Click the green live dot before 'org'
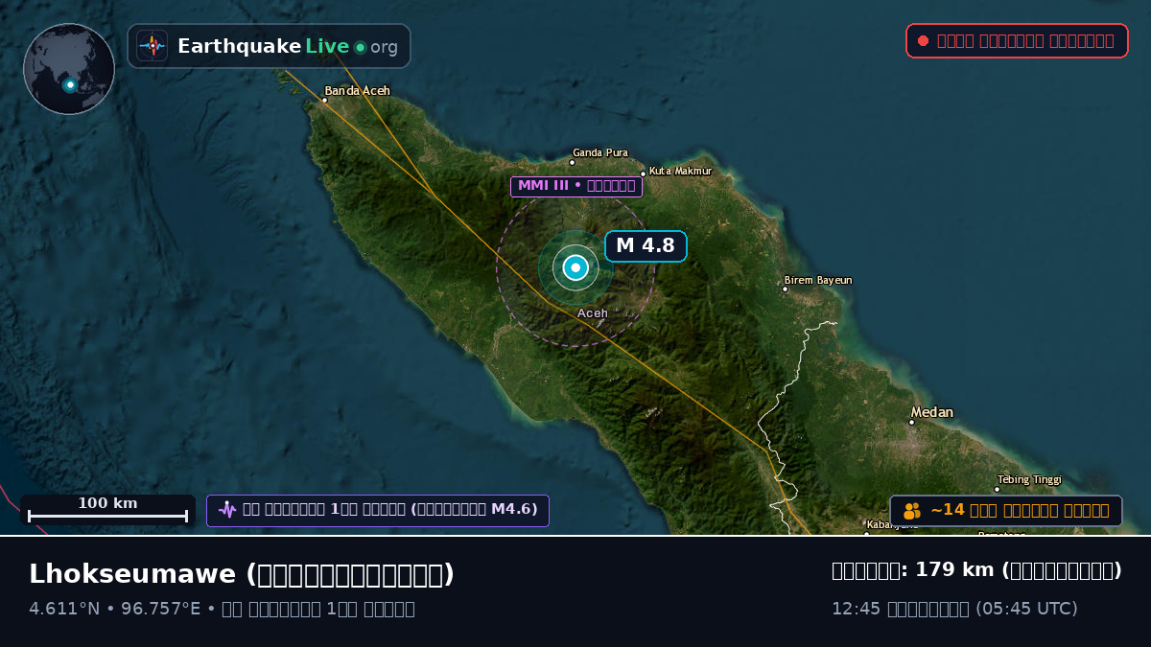Screen dimensions: 1151x647 point(360,47)
